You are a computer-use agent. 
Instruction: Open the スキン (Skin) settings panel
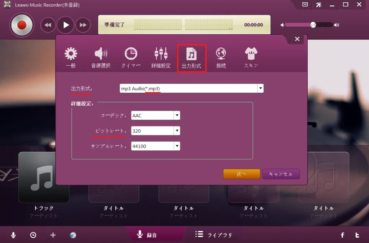[251, 56]
